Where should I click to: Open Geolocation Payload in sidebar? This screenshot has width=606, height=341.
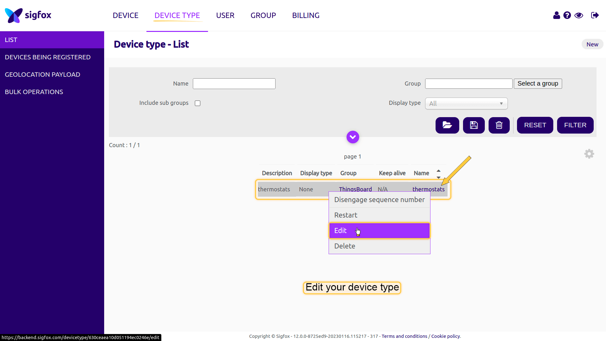42,75
